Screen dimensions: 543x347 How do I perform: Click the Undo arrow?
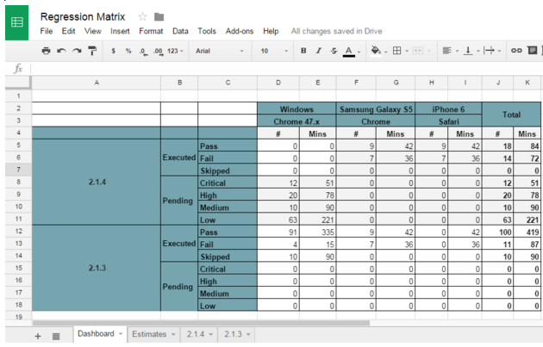click(61, 51)
